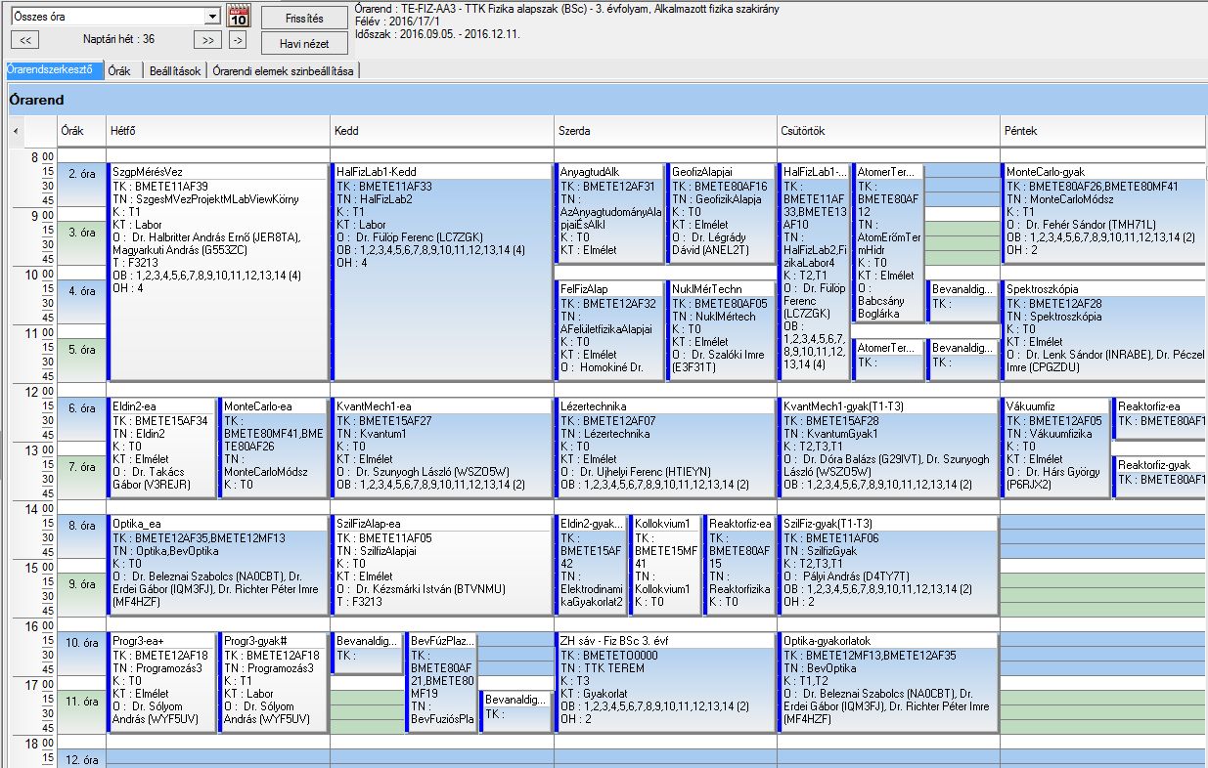This screenshot has width=1208, height=768.
Task: Select the MonteCarlo-gyak Friday entry
Action: [1103, 214]
